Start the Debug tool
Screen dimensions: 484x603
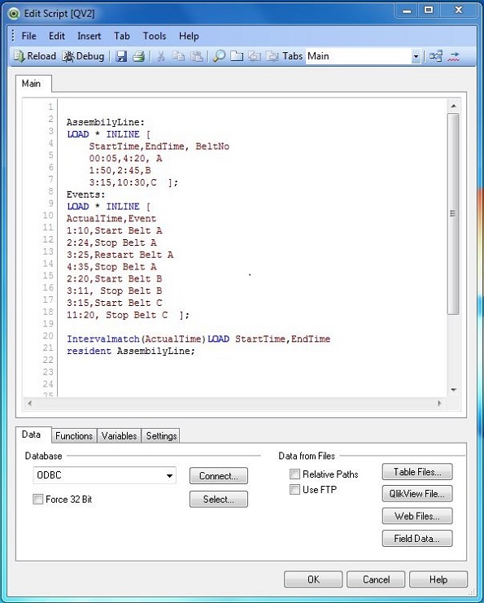click(83, 56)
